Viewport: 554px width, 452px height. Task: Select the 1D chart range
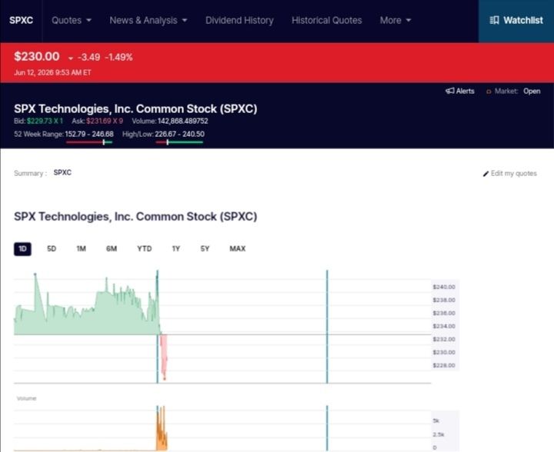pyautogui.click(x=22, y=249)
